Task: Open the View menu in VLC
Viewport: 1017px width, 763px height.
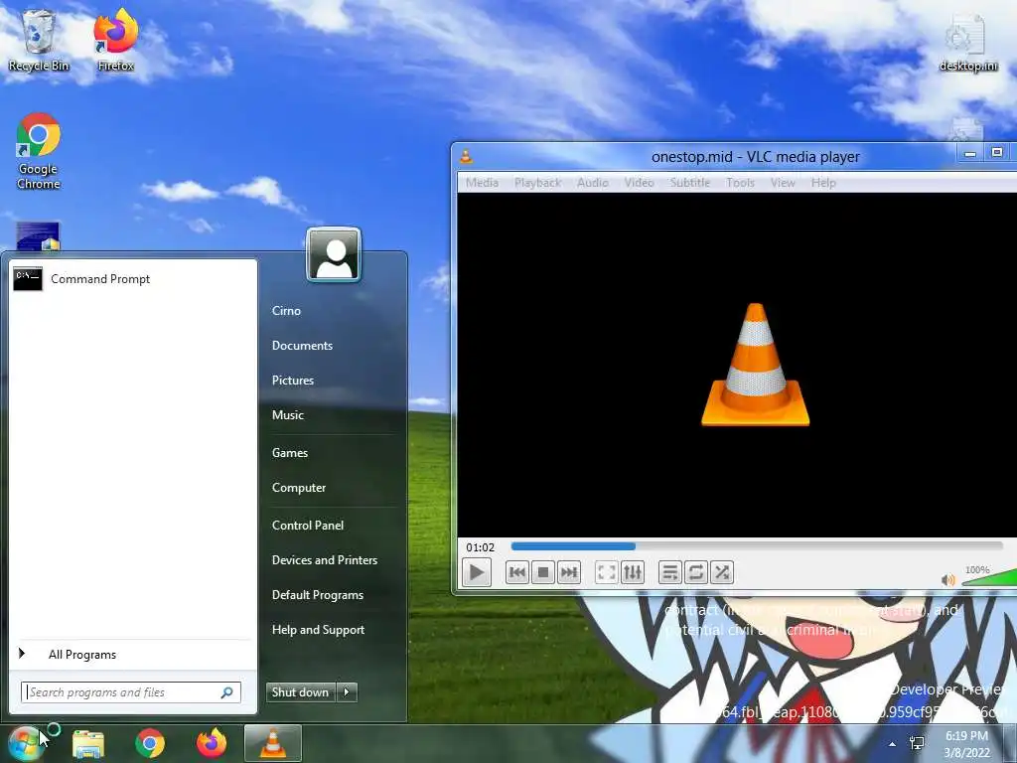Action: 783,183
